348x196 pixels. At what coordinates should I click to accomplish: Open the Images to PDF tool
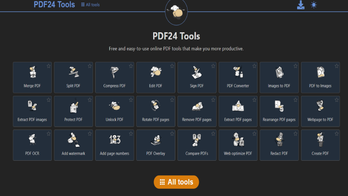[x=279, y=78]
